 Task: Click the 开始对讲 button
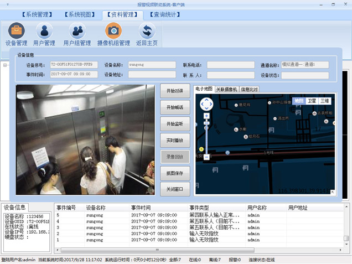click(x=174, y=90)
